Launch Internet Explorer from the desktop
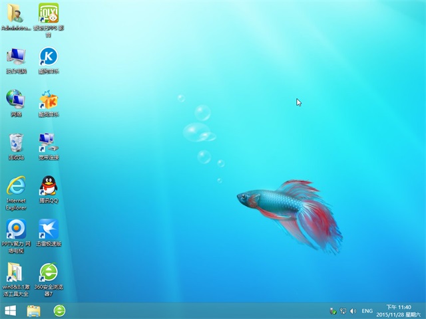This screenshot has width=426, height=319. tap(15, 186)
